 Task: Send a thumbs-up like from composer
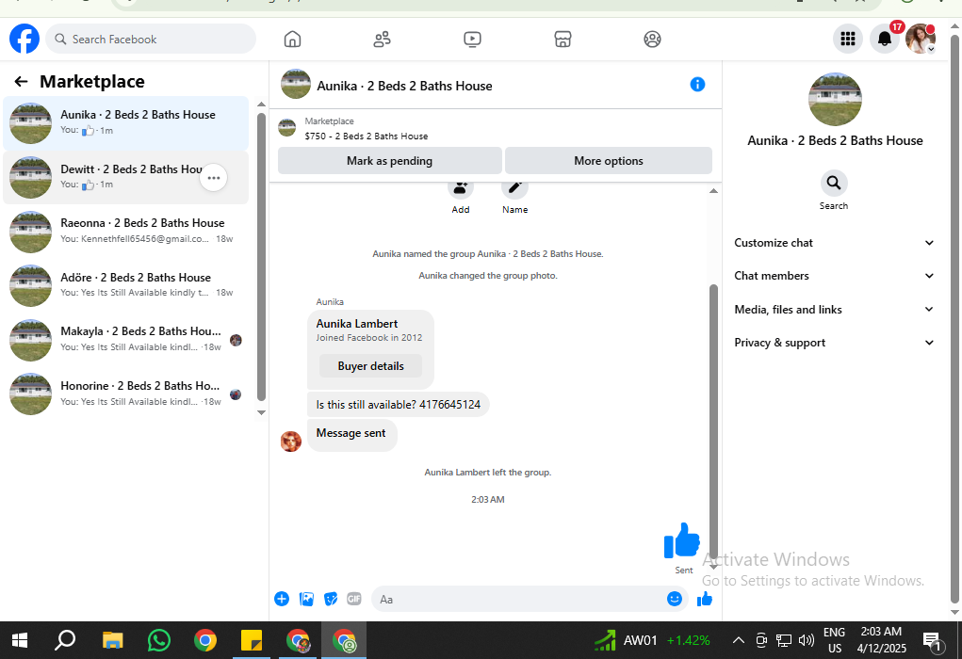[705, 599]
